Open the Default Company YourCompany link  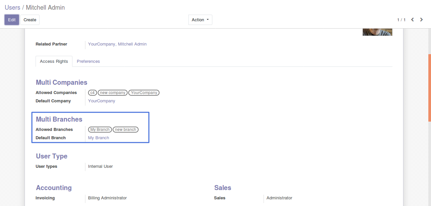click(101, 101)
